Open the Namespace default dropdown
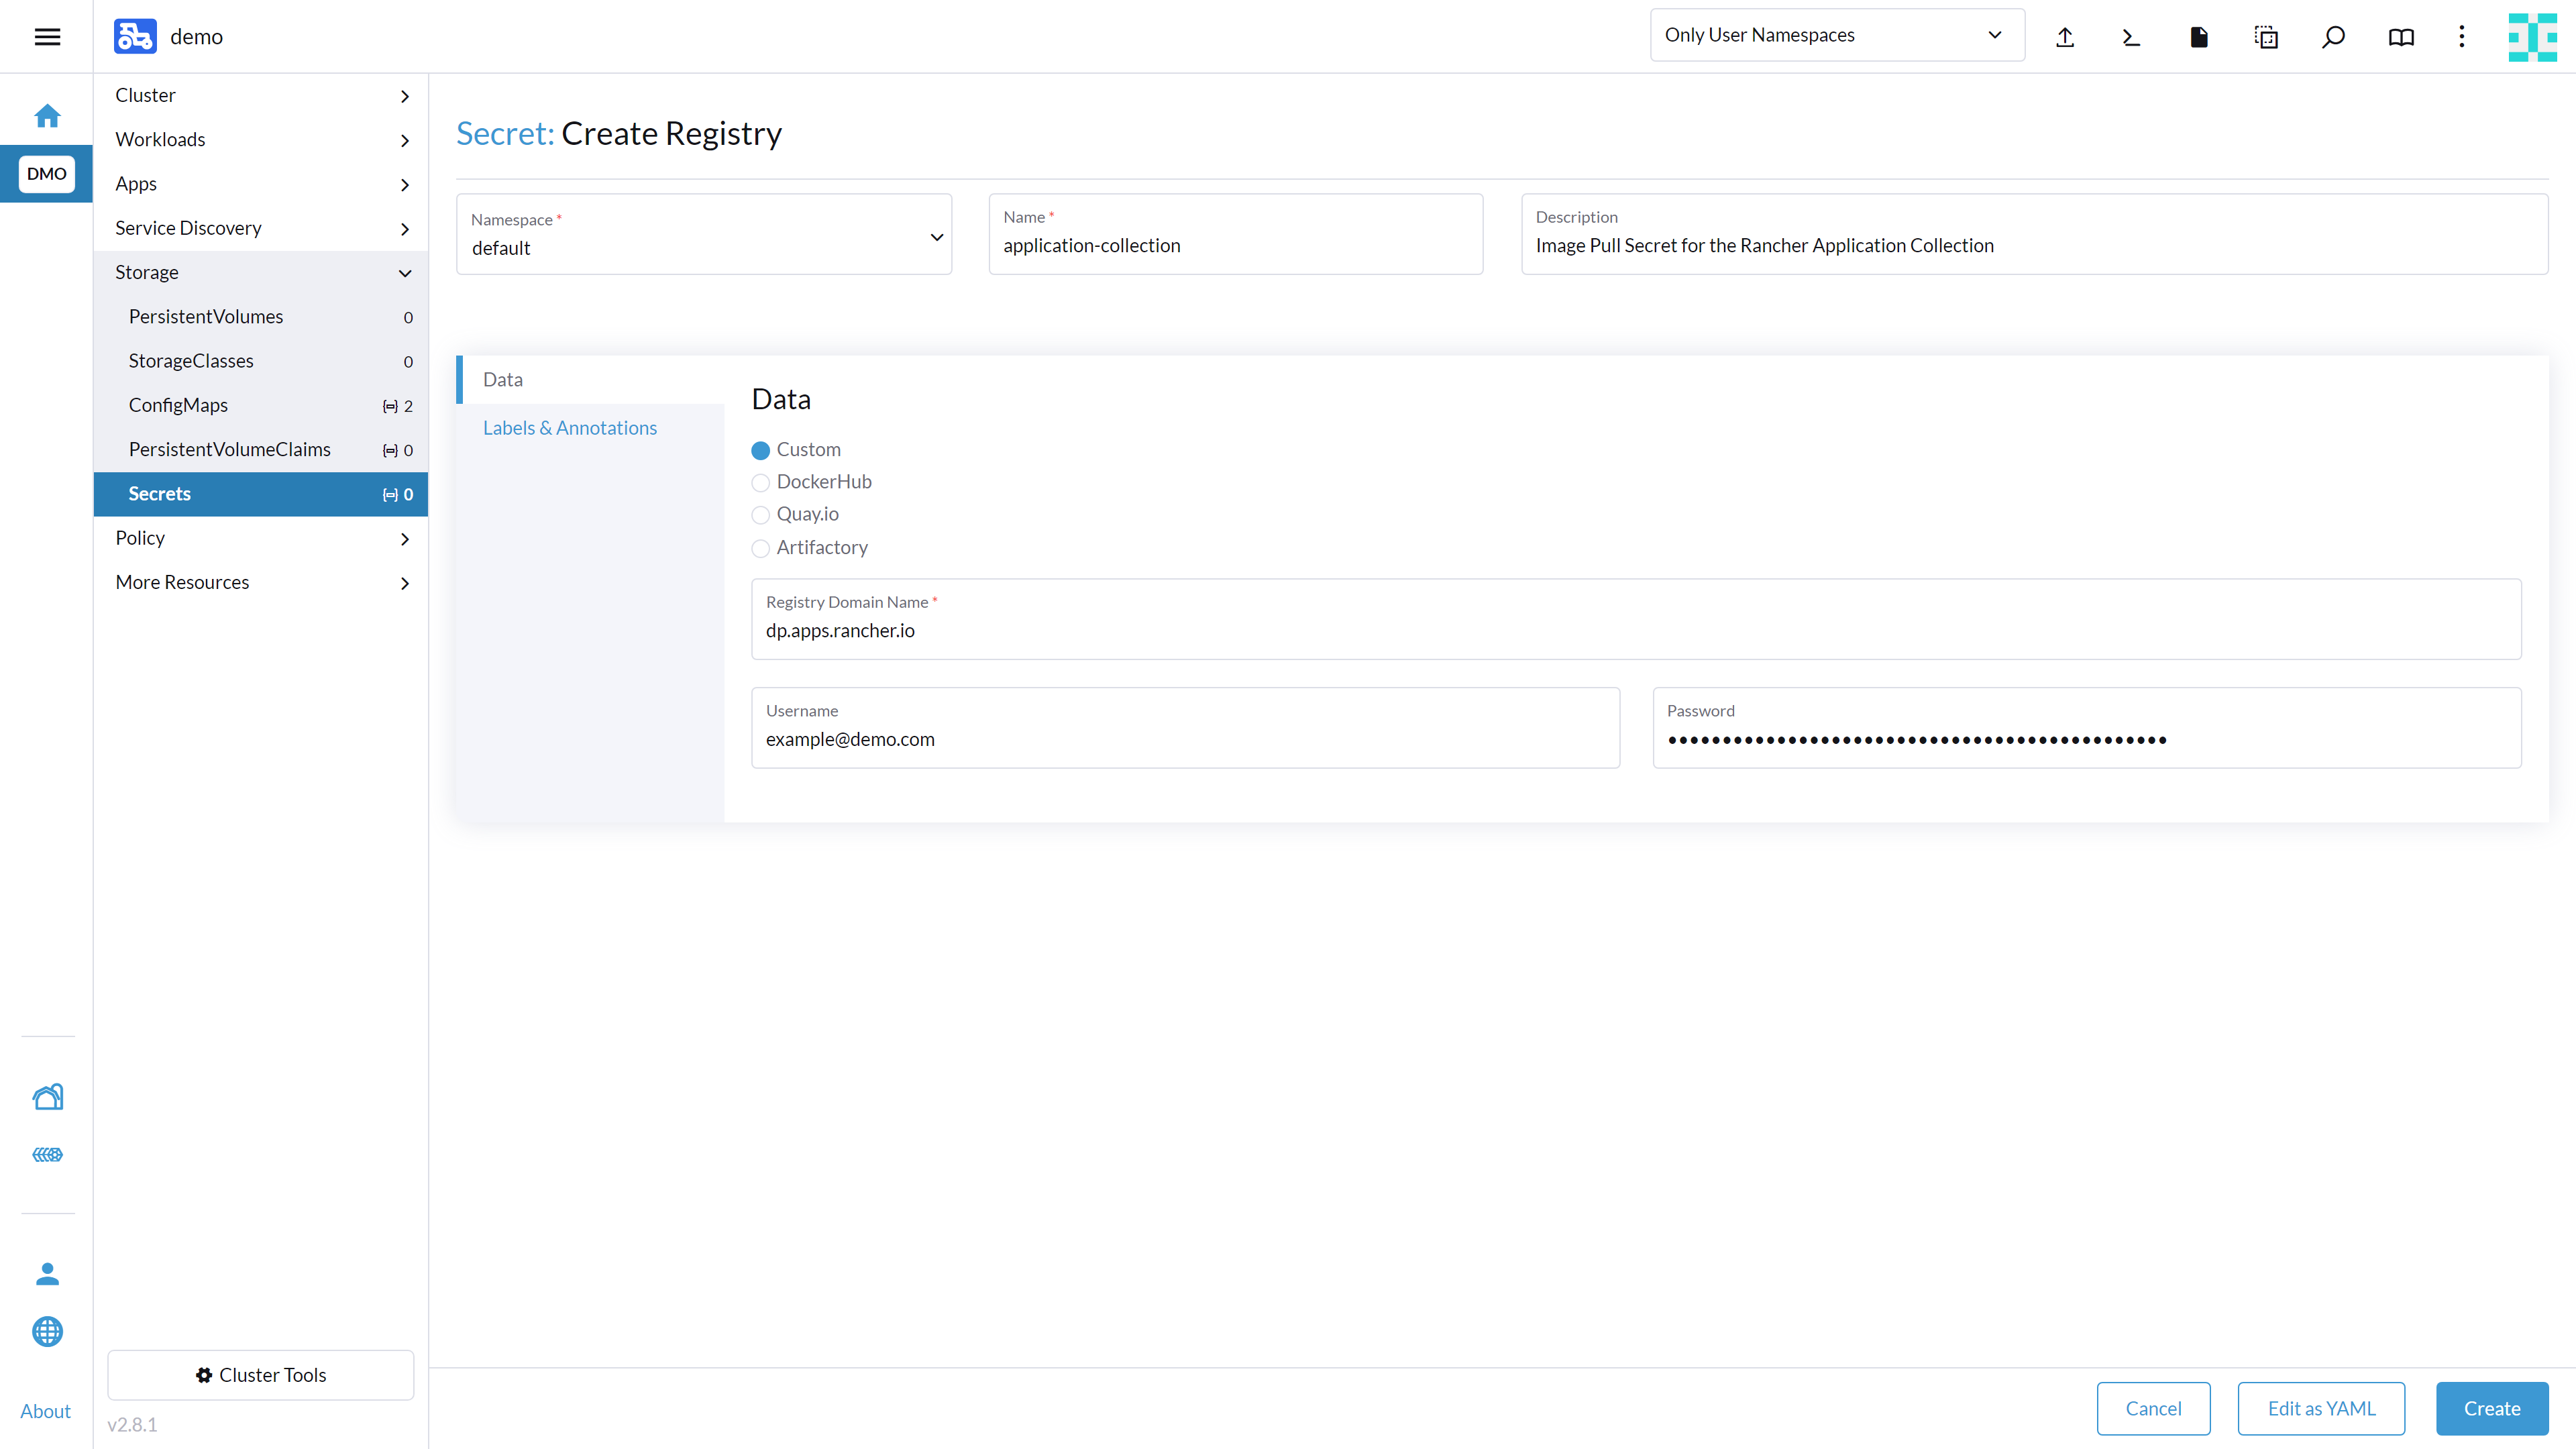Image resolution: width=2576 pixels, height=1449 pixels. [x=704, y=235]
